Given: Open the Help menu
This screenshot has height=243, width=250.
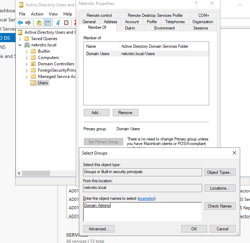Looking at the screenshot, I should pos(68,14).
